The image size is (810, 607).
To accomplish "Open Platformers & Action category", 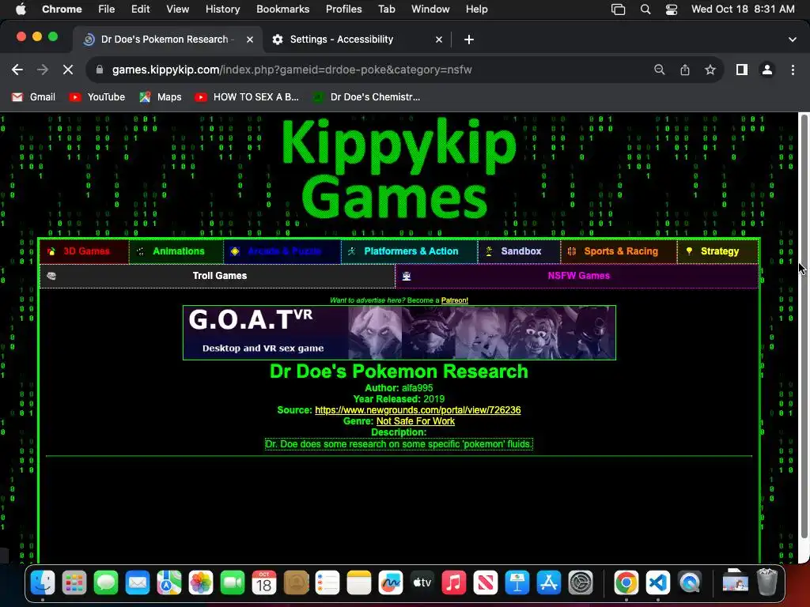I will [410, 251].
